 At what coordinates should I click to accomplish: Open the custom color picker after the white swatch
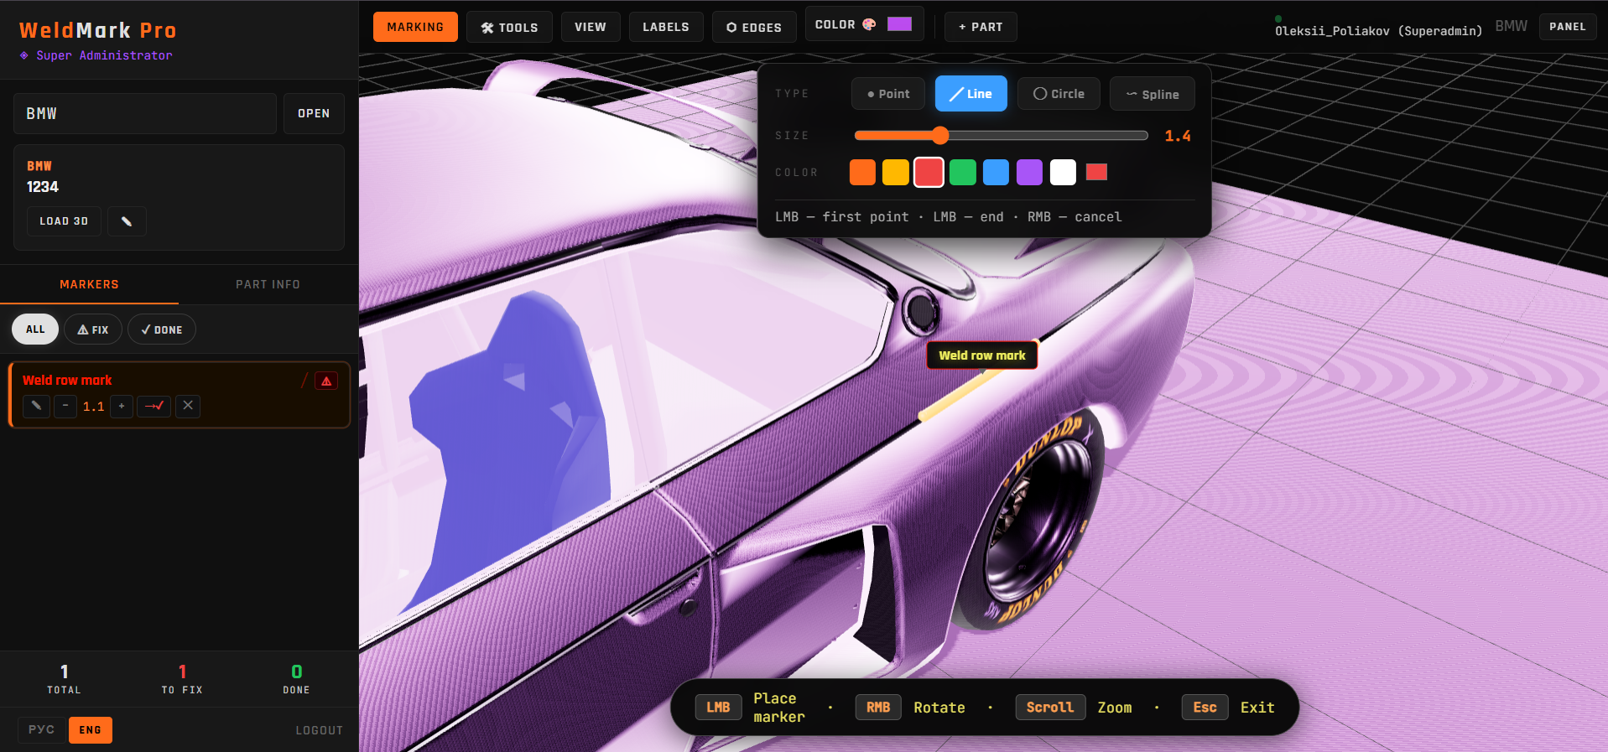point(1096,172)
